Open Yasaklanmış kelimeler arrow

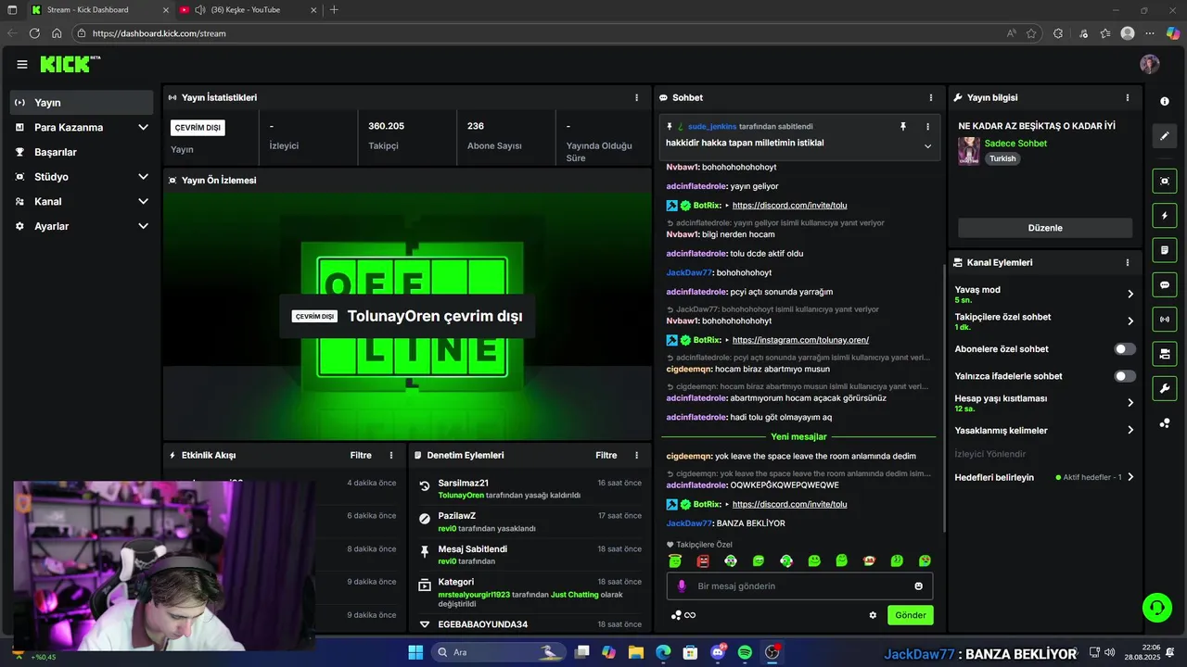1130,430
